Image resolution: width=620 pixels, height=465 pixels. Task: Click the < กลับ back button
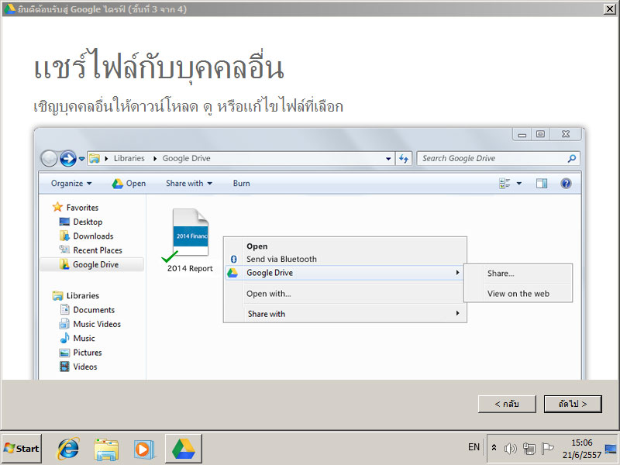tap(507, 404)
